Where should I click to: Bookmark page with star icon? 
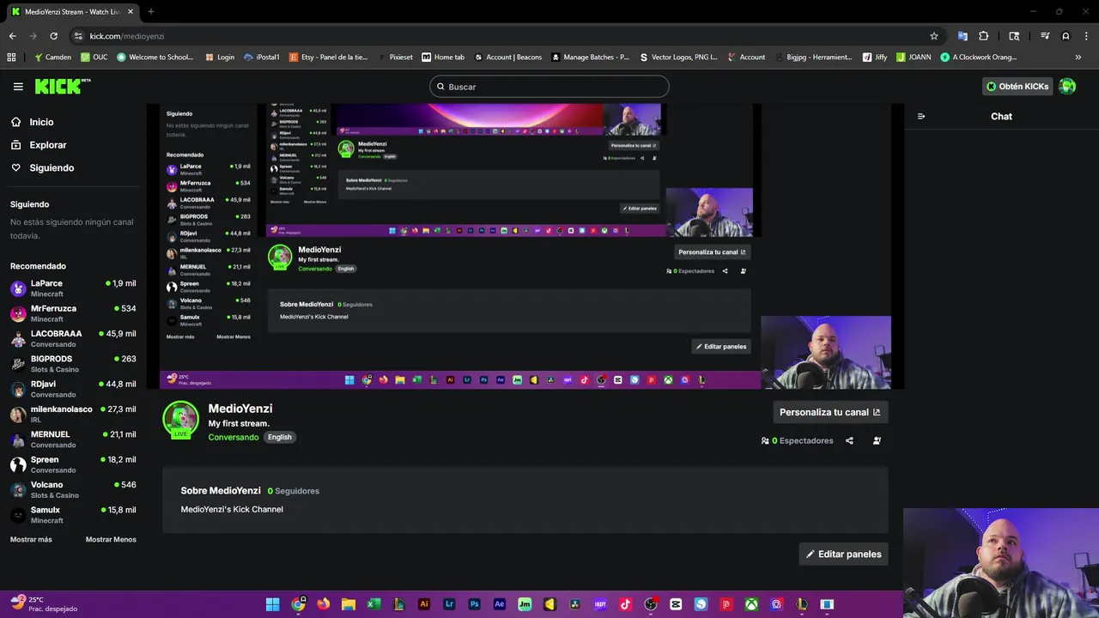[x=934, y=36]
